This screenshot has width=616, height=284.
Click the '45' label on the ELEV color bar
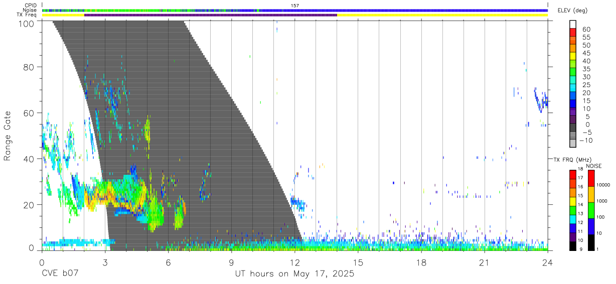(x=586, y=53)
